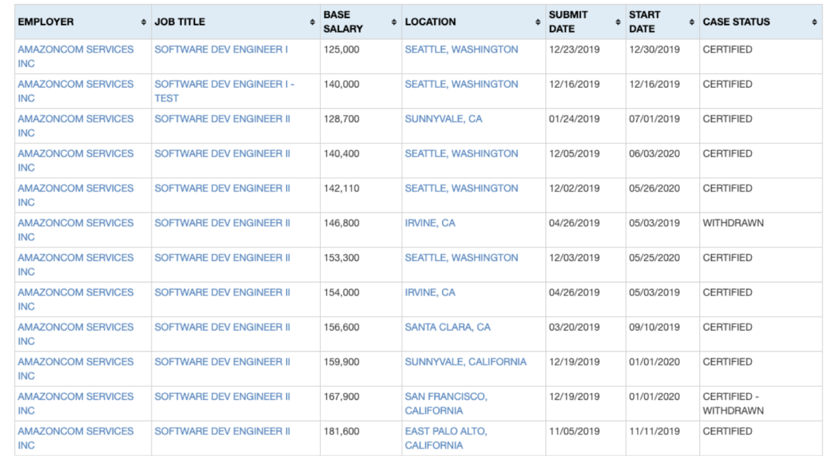Open Software Dev Engineer I - Test link
Screen dimensions: 839x465
225,92
